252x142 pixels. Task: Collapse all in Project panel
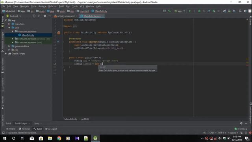click(39, 16)
